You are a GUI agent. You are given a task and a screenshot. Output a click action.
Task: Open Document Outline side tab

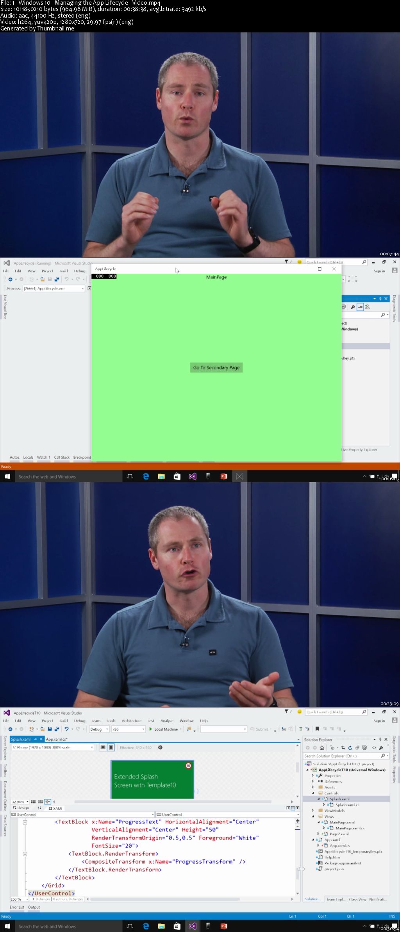(x=5, y=795)
